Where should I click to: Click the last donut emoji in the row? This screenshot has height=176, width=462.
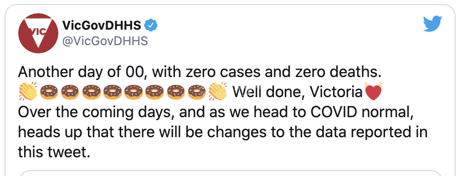click(197, 92)
